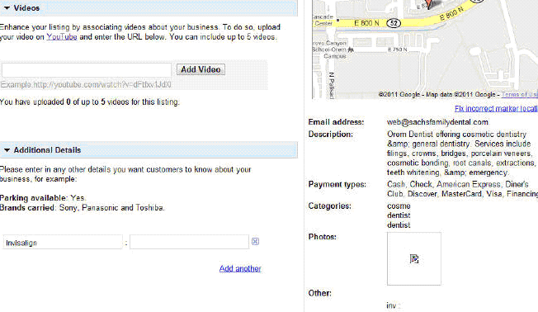Screen dimensions: 538x312
Task: Click the 'cosme' category entry
Action: point(399,206)
